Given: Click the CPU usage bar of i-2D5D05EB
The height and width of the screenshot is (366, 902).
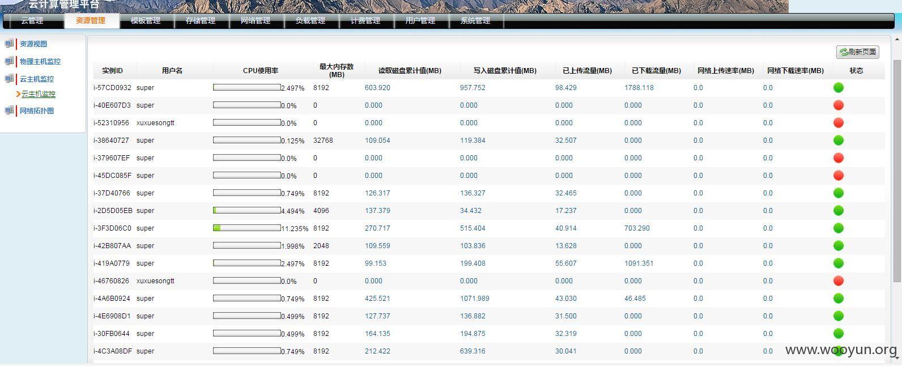Looking at the screenshot, I should tap(247, 210).
